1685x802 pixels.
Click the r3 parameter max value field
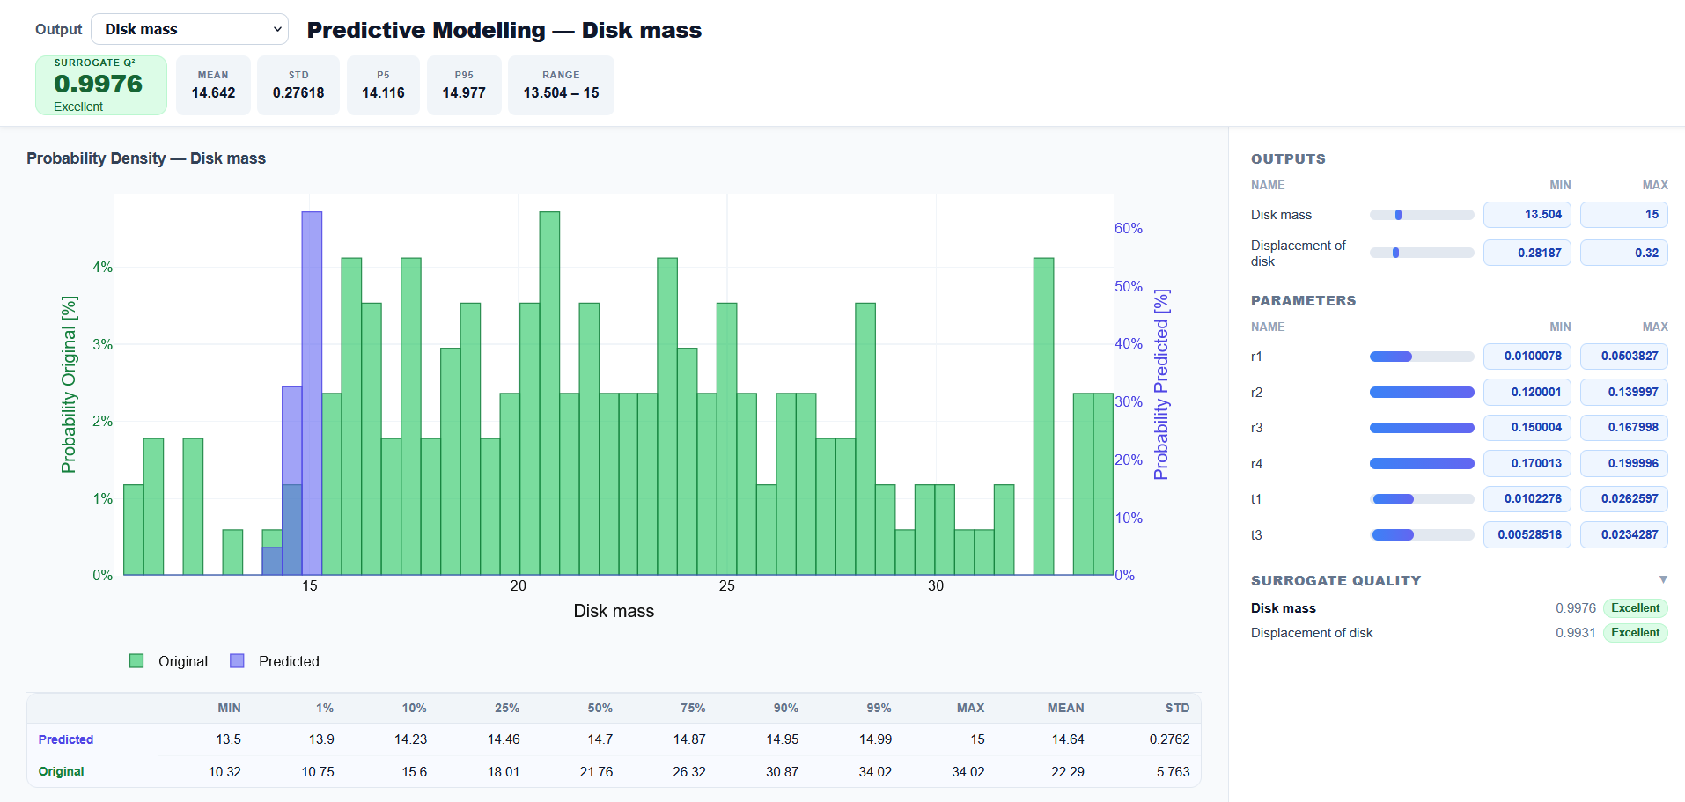coord(1623,428)
